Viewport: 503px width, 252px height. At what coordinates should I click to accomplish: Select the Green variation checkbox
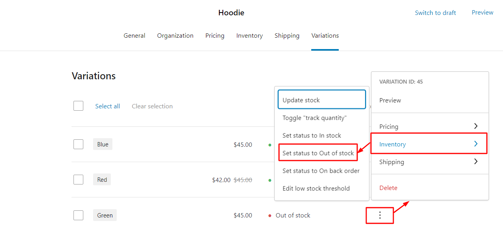click(x=79, y=215)
